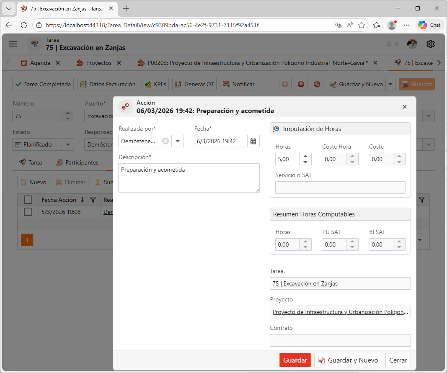Sort by Fecha Acción column header

59,200
